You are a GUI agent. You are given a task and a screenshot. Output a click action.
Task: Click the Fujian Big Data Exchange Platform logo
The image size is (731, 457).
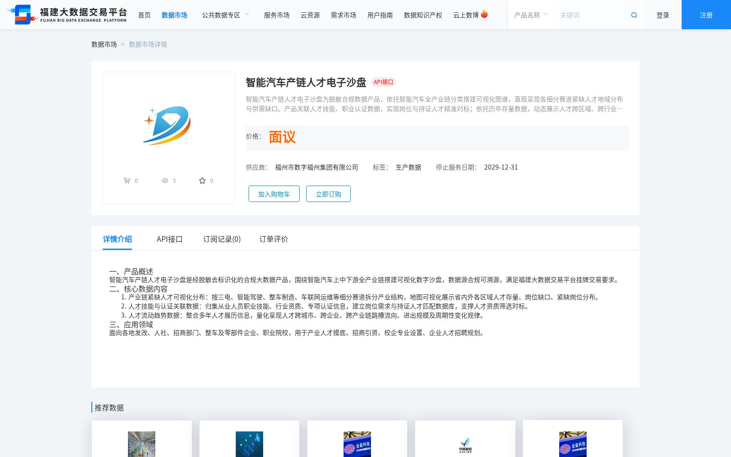click(x=67, y=15)
